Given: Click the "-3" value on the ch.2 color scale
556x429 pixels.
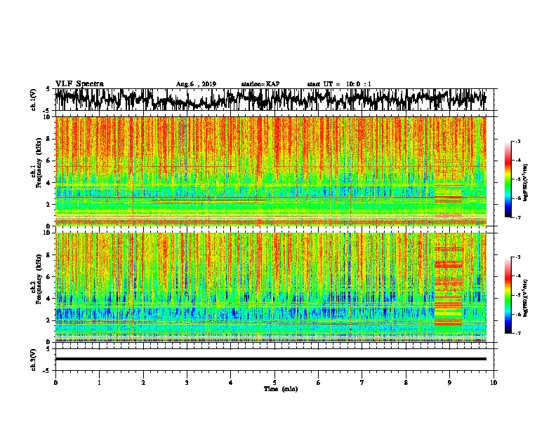Looking at the screenshot, I should coord(517,257).
